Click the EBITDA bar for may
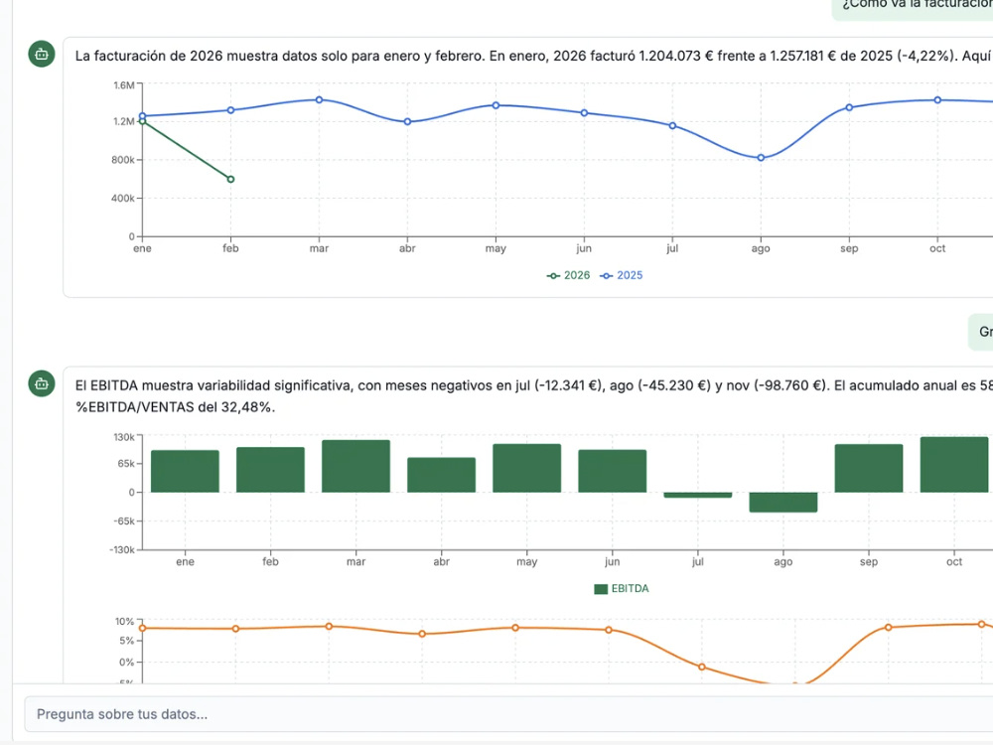The image size is (993, 745). tap(527, 468)
